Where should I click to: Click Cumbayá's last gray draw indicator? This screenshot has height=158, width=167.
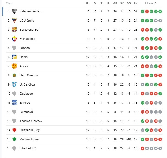(x=160, y=112)
